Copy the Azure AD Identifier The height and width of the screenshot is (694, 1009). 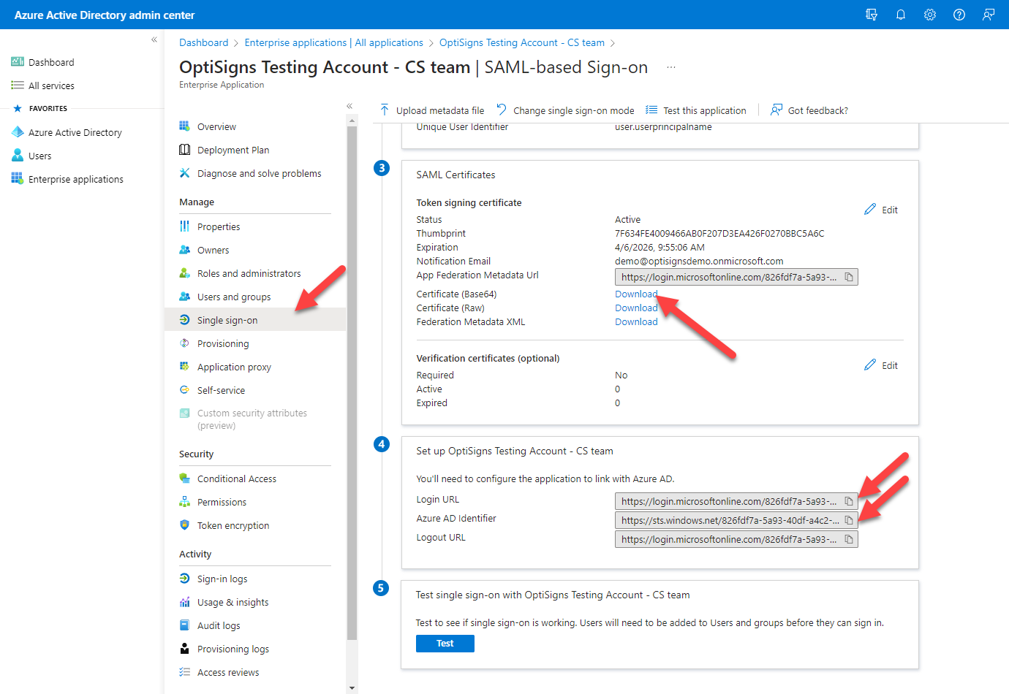(x=849, y=520)
